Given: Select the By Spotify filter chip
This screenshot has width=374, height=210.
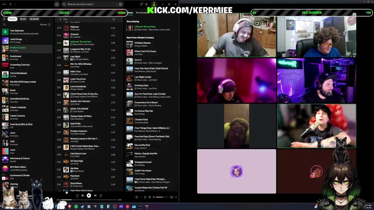Looking at the screenshot, I should click(34, 19).
